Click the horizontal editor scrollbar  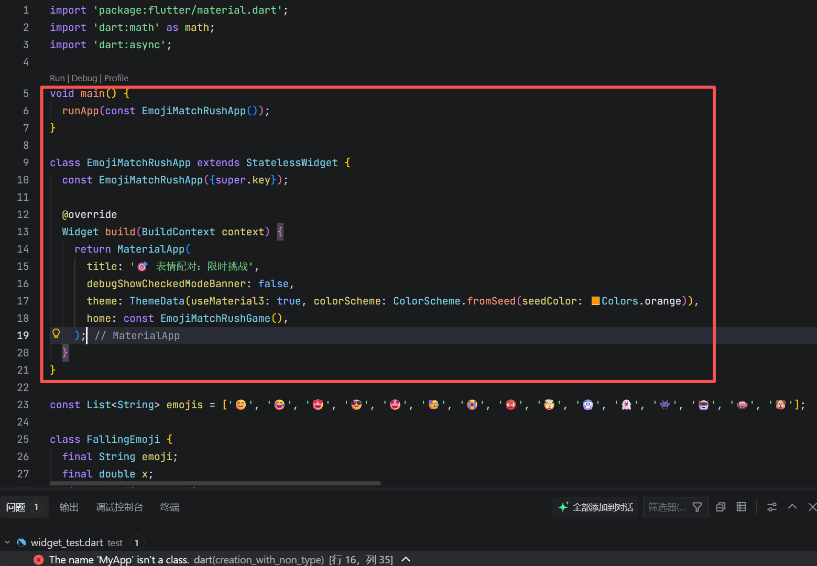215,483
